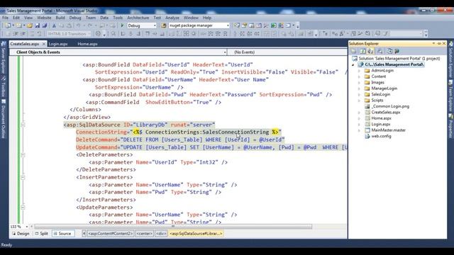The height and width of the screenshot is (255, 454).
Task: Open the Server Explorer side tab
Action: coord(4,57)
